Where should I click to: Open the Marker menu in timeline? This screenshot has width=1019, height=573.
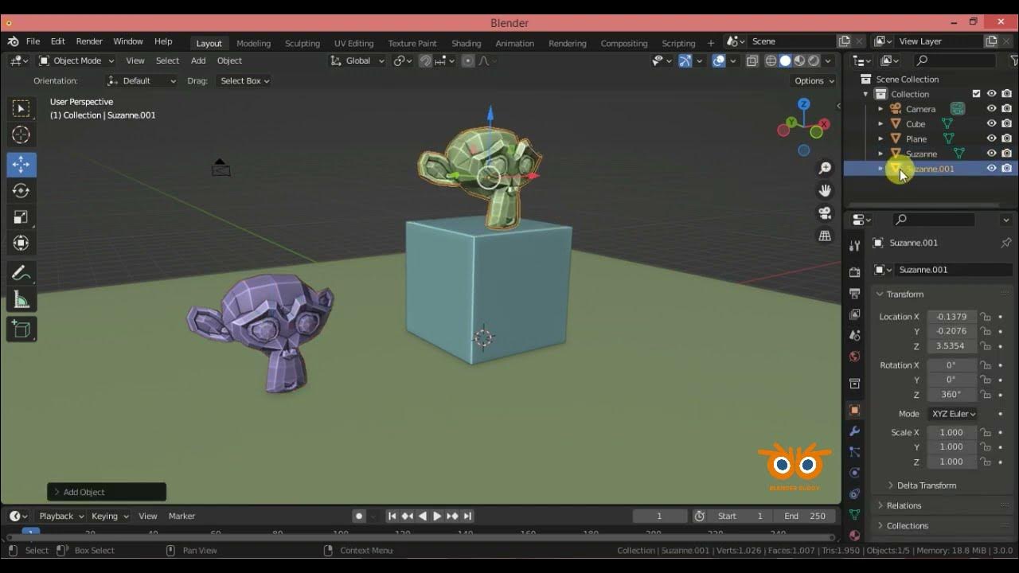[182, 516]
